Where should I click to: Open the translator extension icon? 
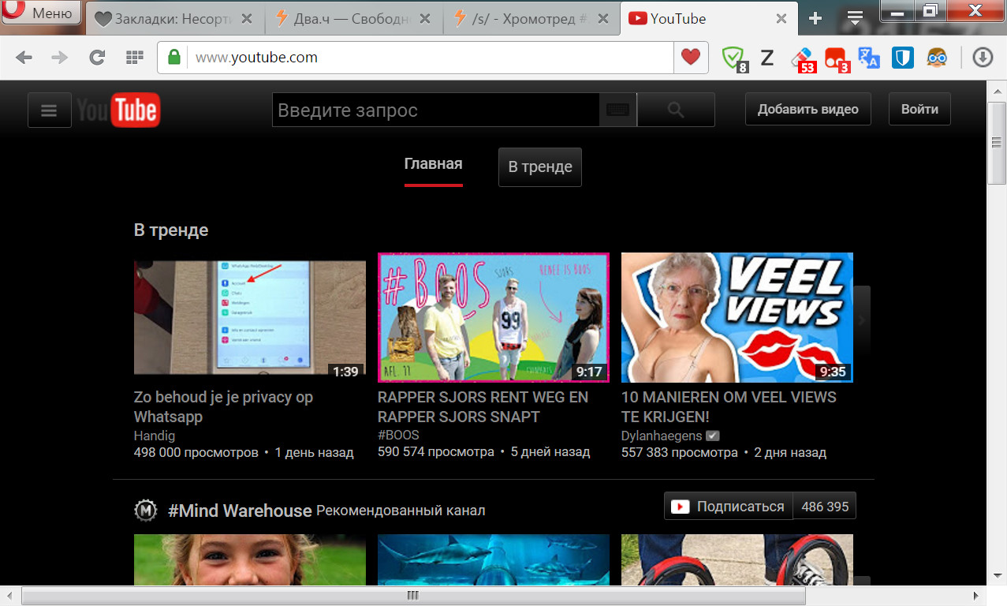point(869,58)
